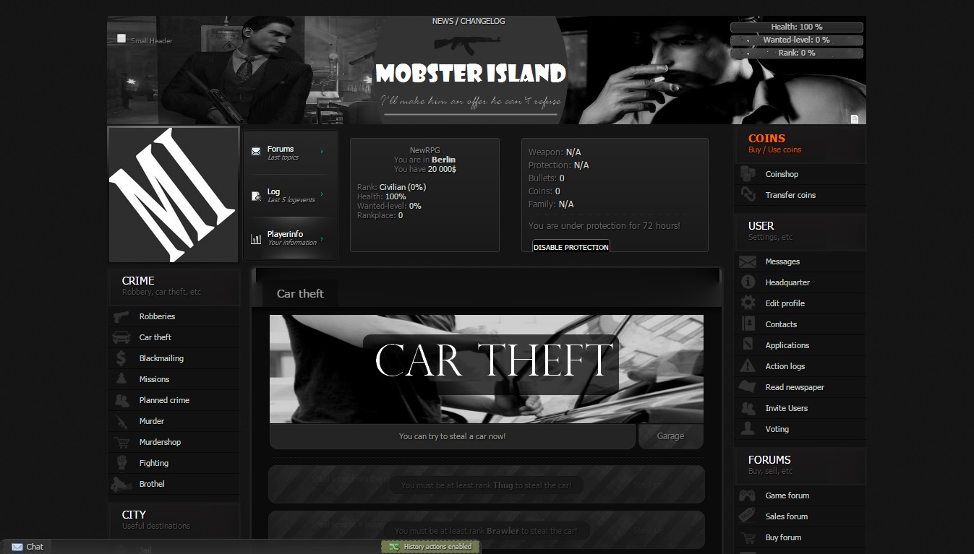Click 'You can try to steal a car now!' text
Screen dimensions: 974x554
tap(453, 436)
